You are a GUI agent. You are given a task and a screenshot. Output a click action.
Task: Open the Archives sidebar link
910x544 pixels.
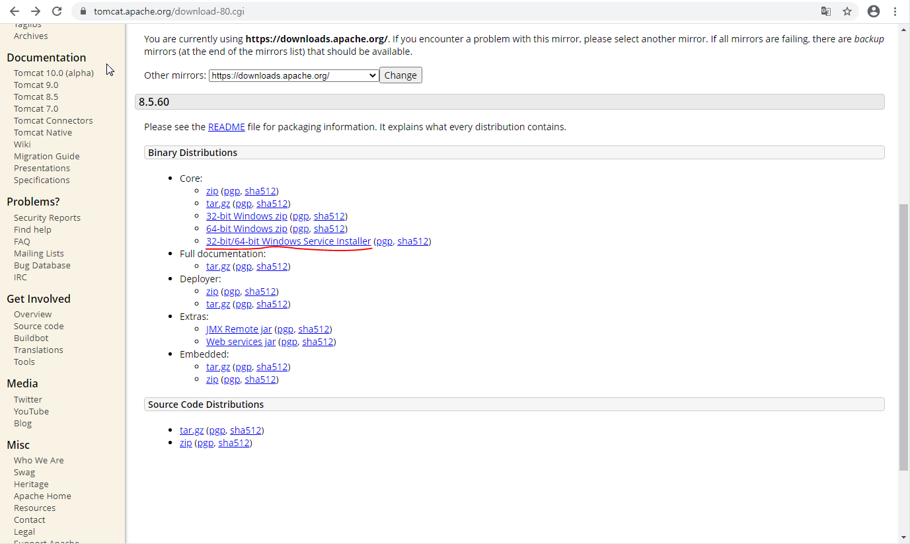tap(31, 36)
